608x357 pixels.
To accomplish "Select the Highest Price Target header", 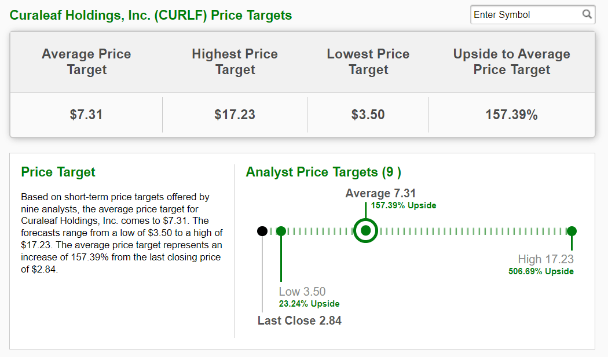I will point(235,61).
